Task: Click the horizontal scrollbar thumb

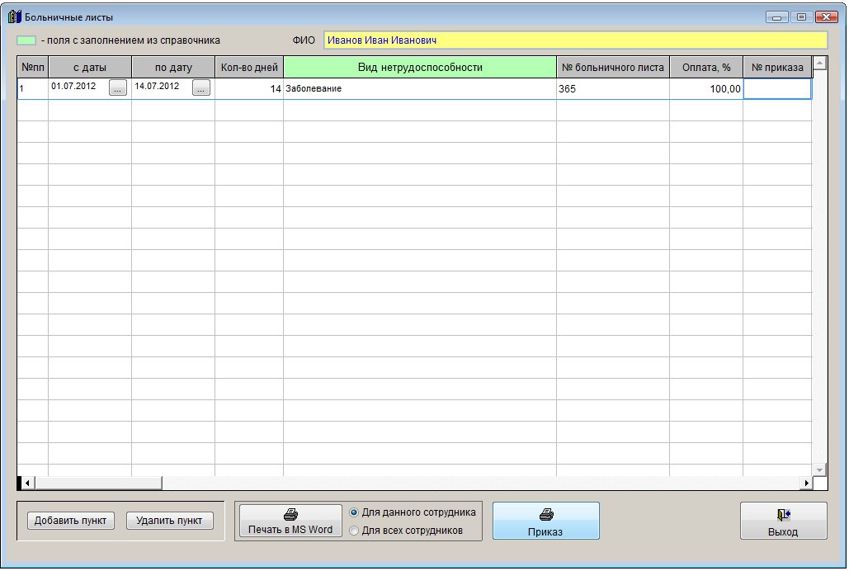Action: (x=98, y=483)
